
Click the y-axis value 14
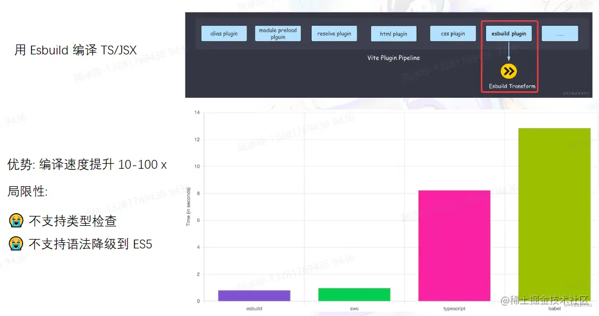click(x=197, y=113)
